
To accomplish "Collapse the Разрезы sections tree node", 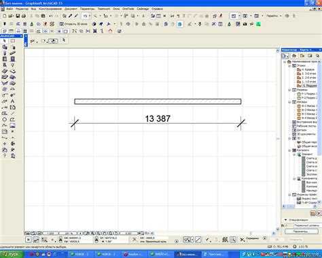I will coord(289,90).
